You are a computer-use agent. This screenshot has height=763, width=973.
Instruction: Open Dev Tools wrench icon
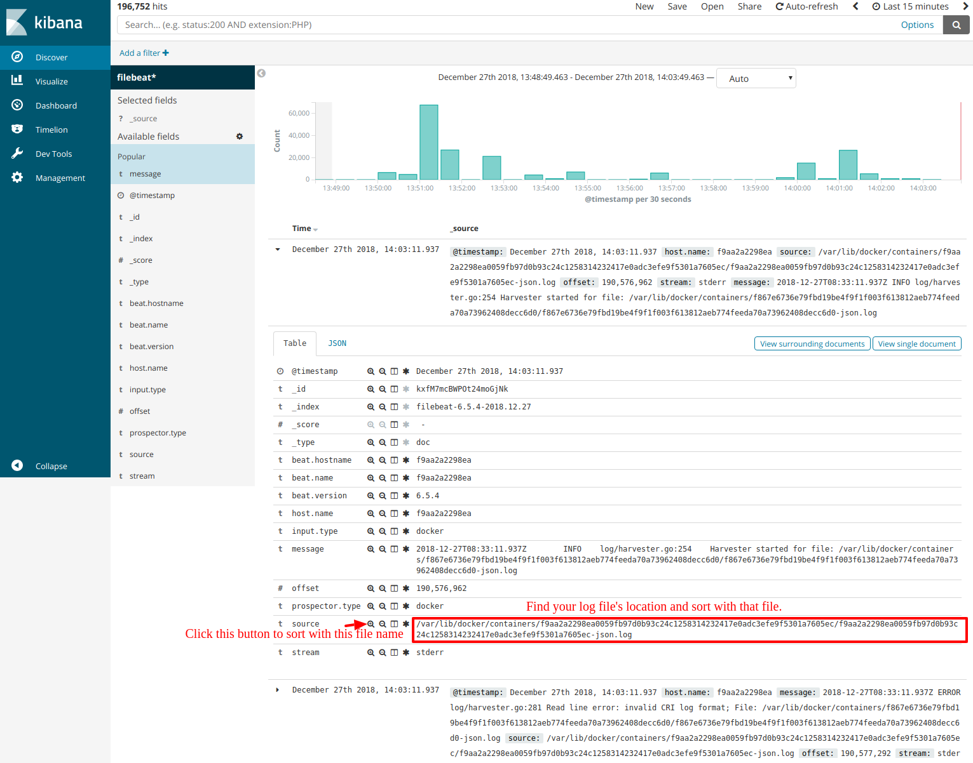17,154
